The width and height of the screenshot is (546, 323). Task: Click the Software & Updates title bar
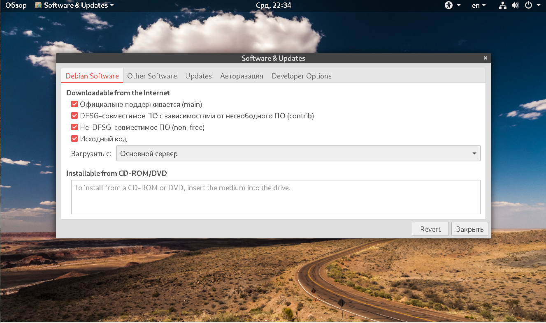pos(273,58)
